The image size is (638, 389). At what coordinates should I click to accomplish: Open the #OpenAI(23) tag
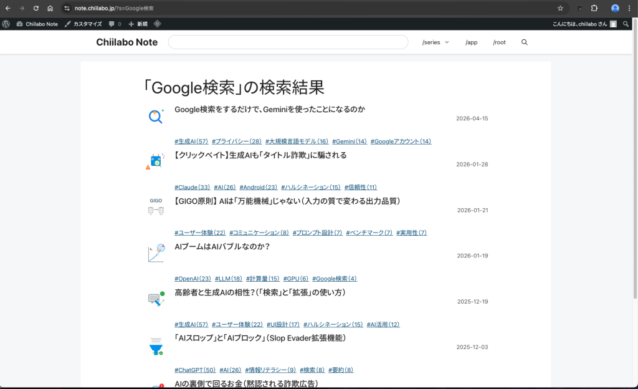click(x=193, y=279)
